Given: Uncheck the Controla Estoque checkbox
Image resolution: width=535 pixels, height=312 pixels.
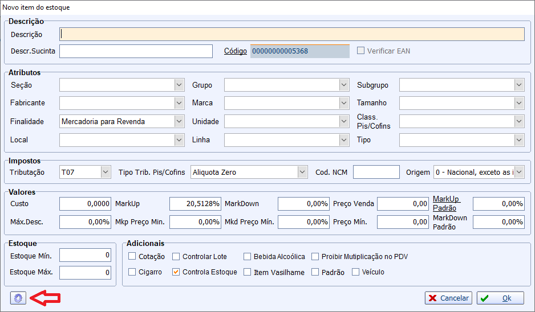Looking at the screenshot, I should pos(176,272).
